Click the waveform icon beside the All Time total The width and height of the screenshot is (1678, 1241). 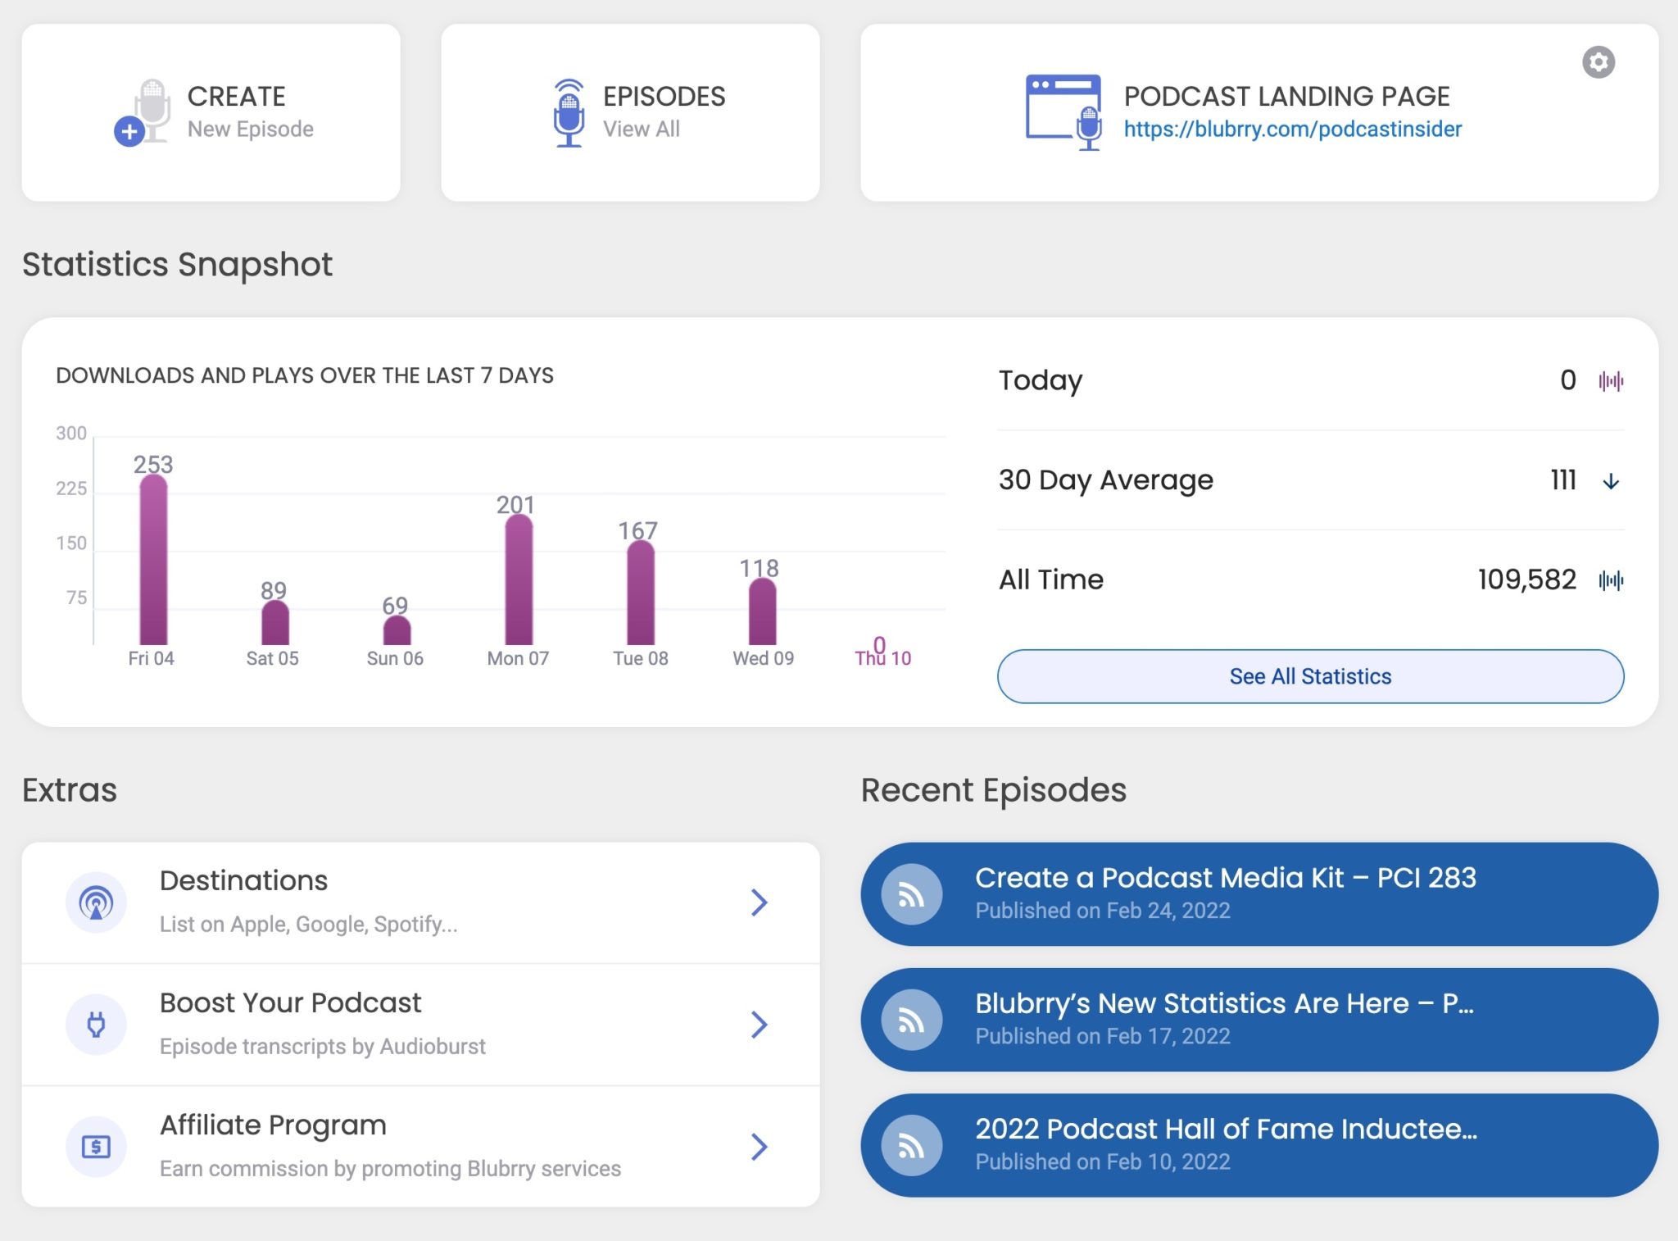click(x=1611, y=580)
